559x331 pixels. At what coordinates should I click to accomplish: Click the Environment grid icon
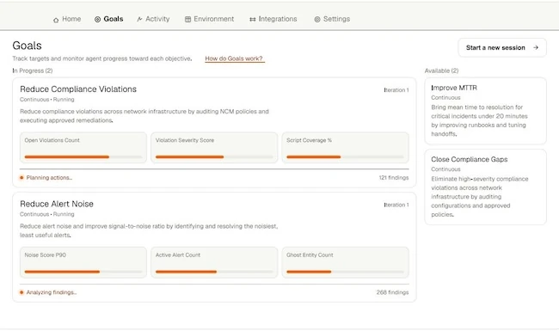point(187,19)
